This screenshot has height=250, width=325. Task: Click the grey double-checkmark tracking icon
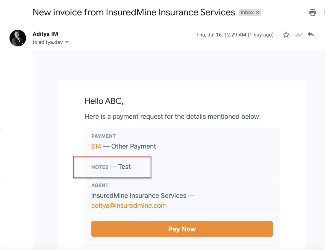(x=298, y=35)
